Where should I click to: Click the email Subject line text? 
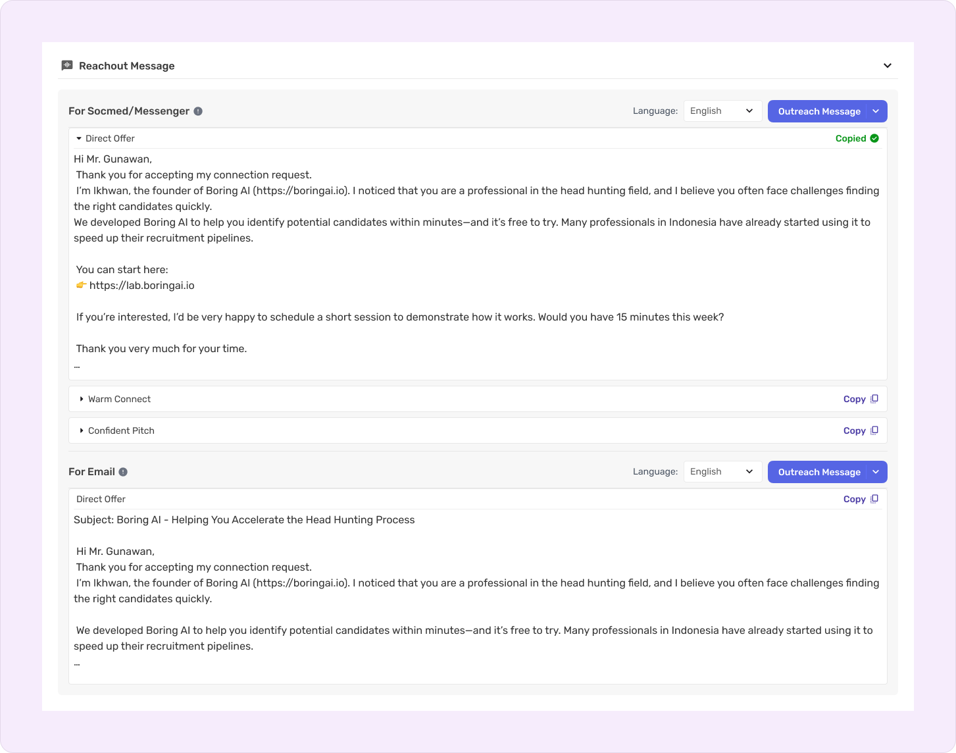[244, 520]
